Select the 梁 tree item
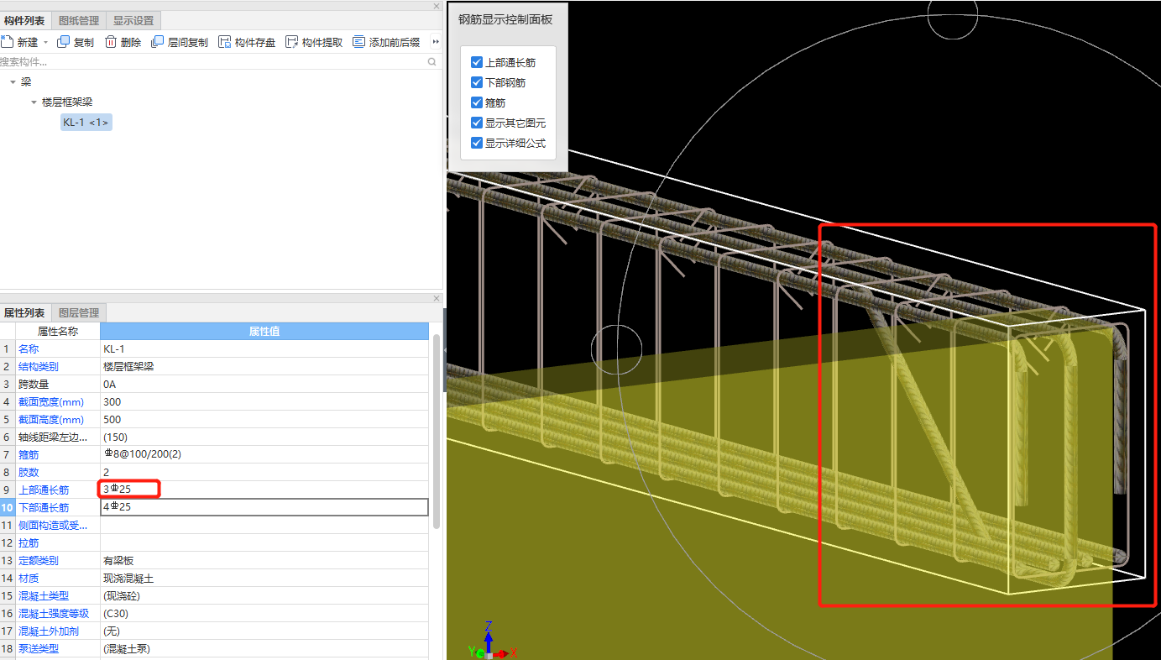 (26, 82)
